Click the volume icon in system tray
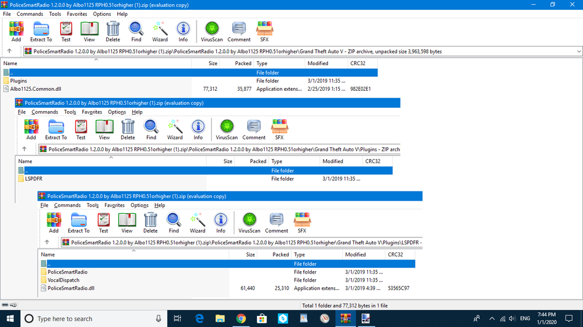This screenshot has height=327, width=583. (x=512, y=318)
